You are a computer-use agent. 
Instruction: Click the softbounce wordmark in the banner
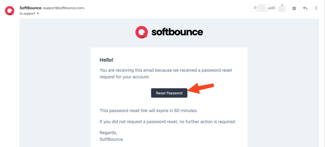point(177,32)
